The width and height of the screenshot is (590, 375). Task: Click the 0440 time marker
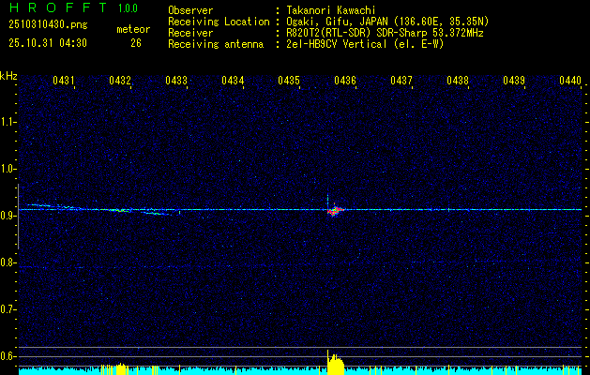tap(569, 82)
